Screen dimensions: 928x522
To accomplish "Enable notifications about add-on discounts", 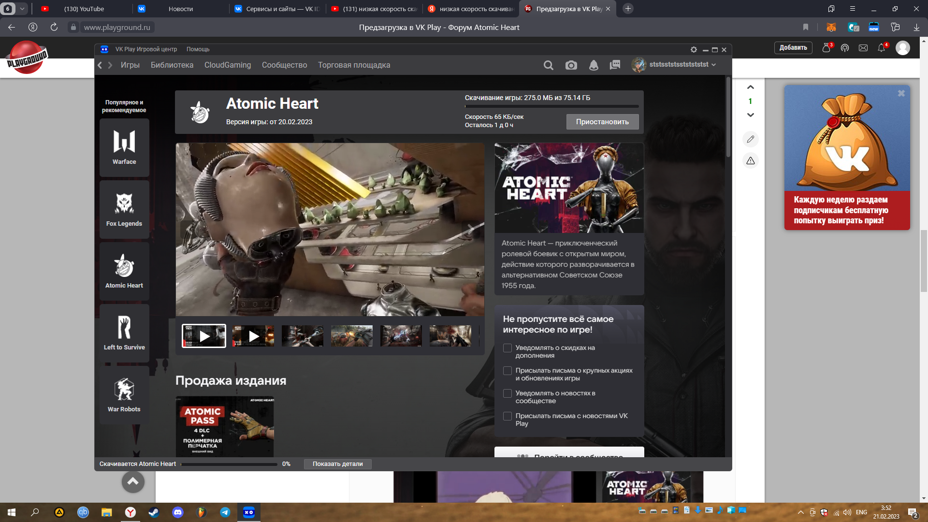I will pyautogui.click(x=507, y=348).
